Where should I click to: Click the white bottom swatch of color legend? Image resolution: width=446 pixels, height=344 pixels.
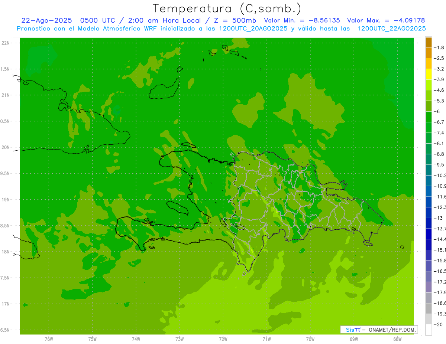tap(429, 330)
